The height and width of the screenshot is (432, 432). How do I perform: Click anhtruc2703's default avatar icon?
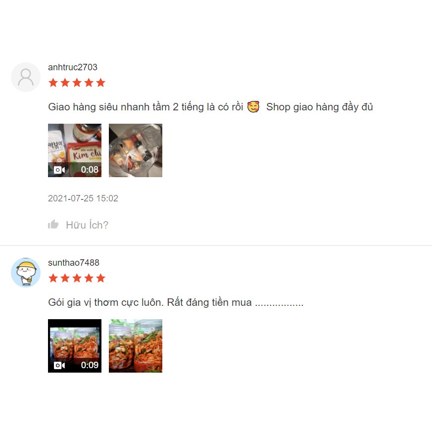click(x=26, y=77)
